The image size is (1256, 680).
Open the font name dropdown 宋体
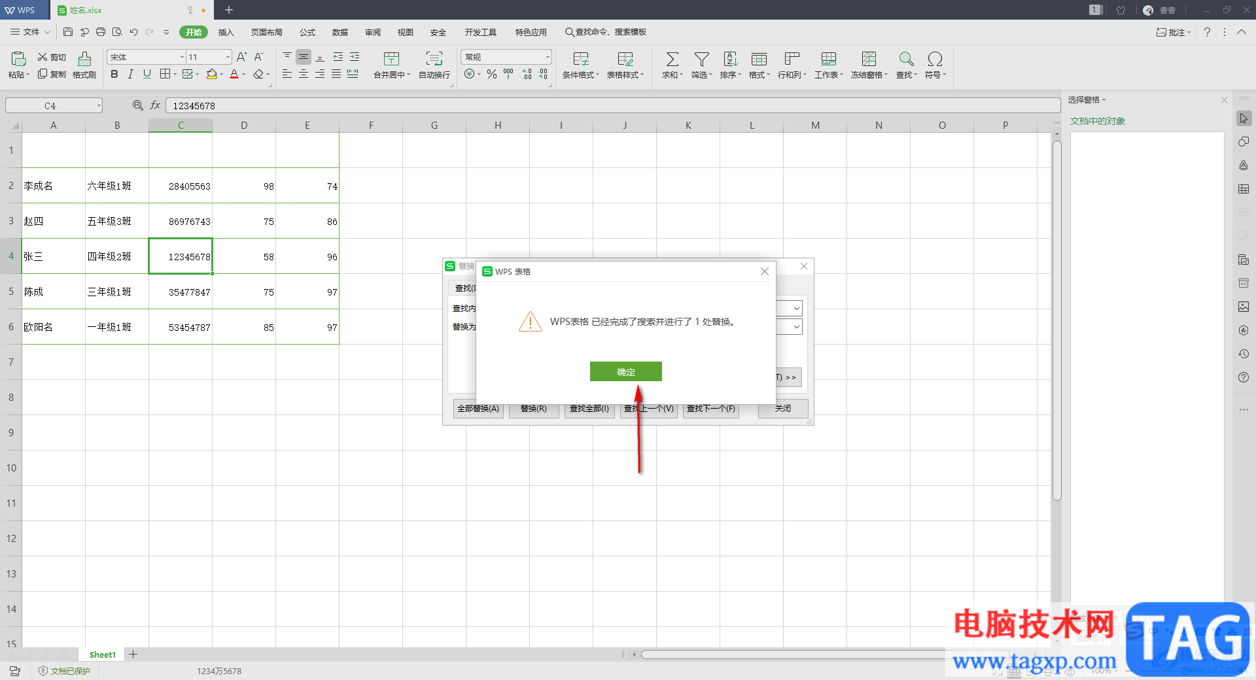[x=182, y=58]
